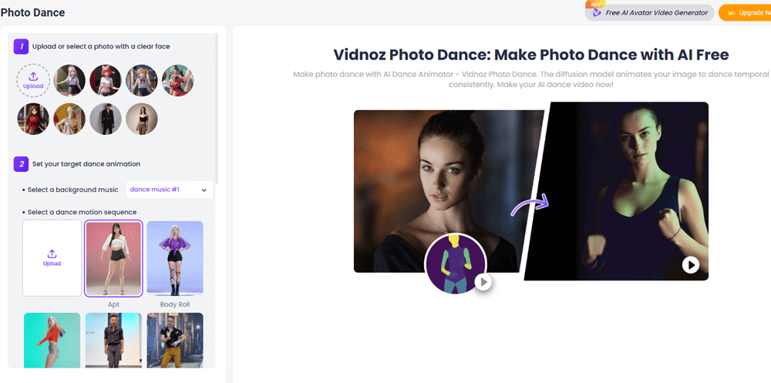Click the 'Select a dance motion sequence' label
The width and height of the screenshot is (771, 383).
point(82,212)
